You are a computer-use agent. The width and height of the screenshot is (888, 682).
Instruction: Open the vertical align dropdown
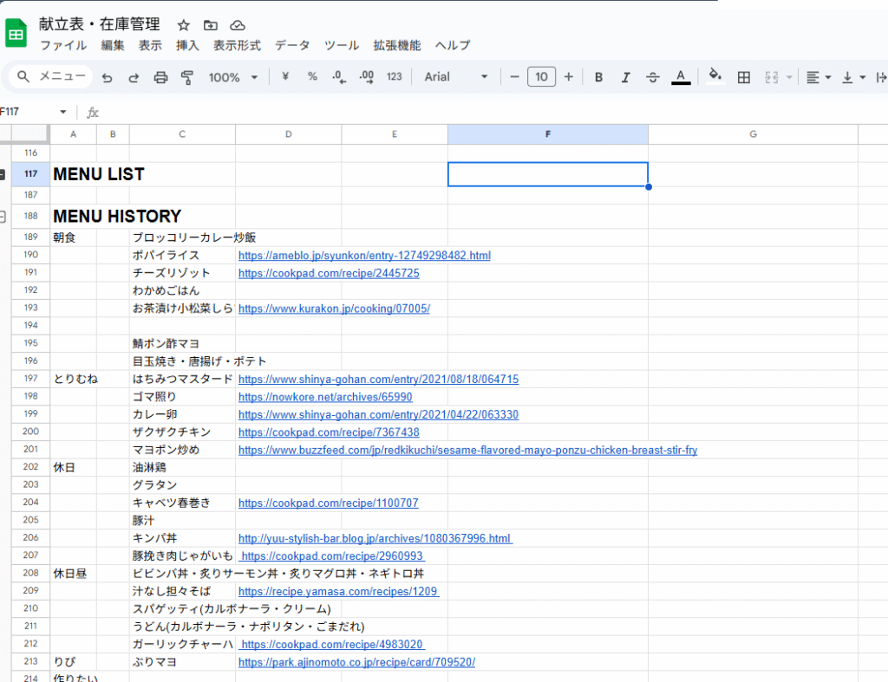(x=853, y=77)
